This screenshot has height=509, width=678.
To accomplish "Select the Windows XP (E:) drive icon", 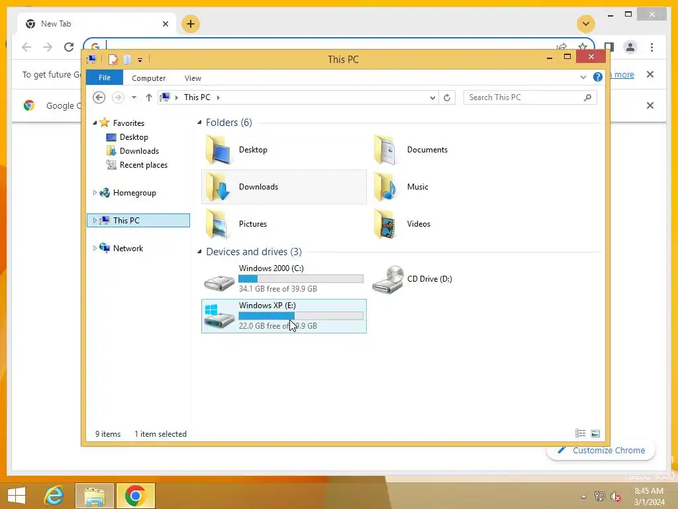I will [x=219, y=316].
